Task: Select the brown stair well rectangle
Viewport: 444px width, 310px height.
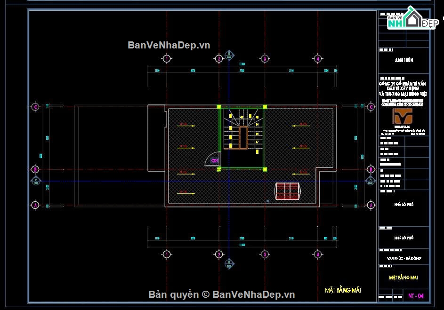Action: point(243,137)
